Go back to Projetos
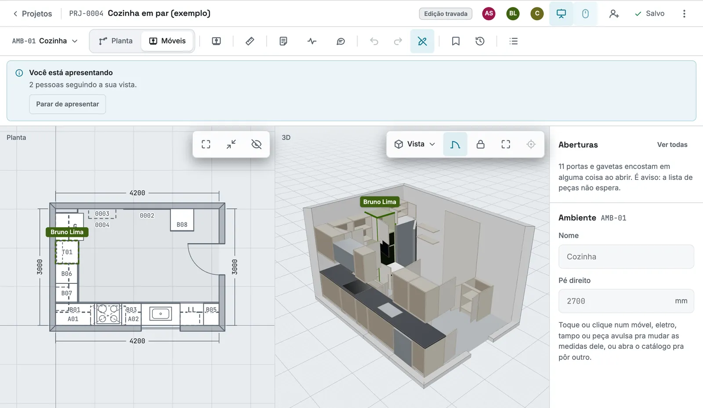This screenshot has width=703, height=408. 33,14
